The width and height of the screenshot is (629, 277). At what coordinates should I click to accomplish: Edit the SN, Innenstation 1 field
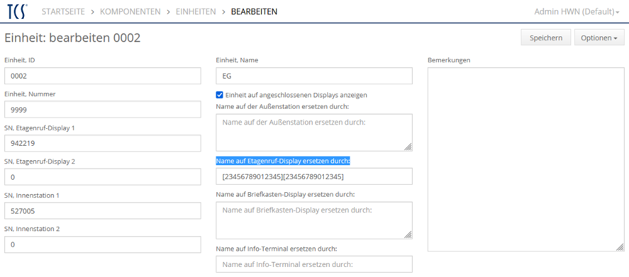point(103,211)
